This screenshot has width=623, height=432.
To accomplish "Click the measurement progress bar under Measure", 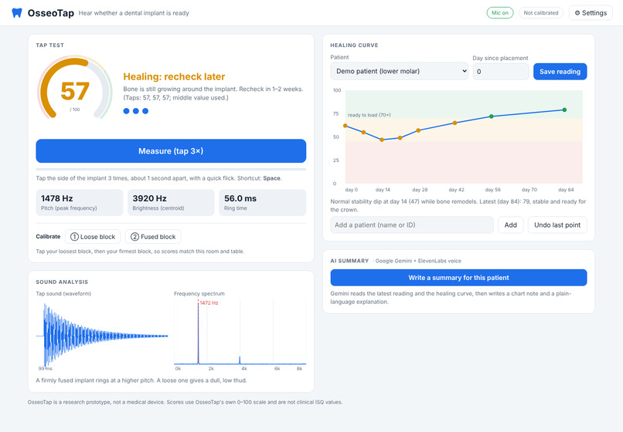I will click(x=171, y=170).
